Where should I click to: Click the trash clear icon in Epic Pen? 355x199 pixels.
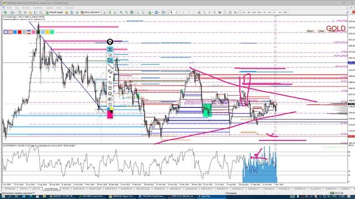pos(110,88)
